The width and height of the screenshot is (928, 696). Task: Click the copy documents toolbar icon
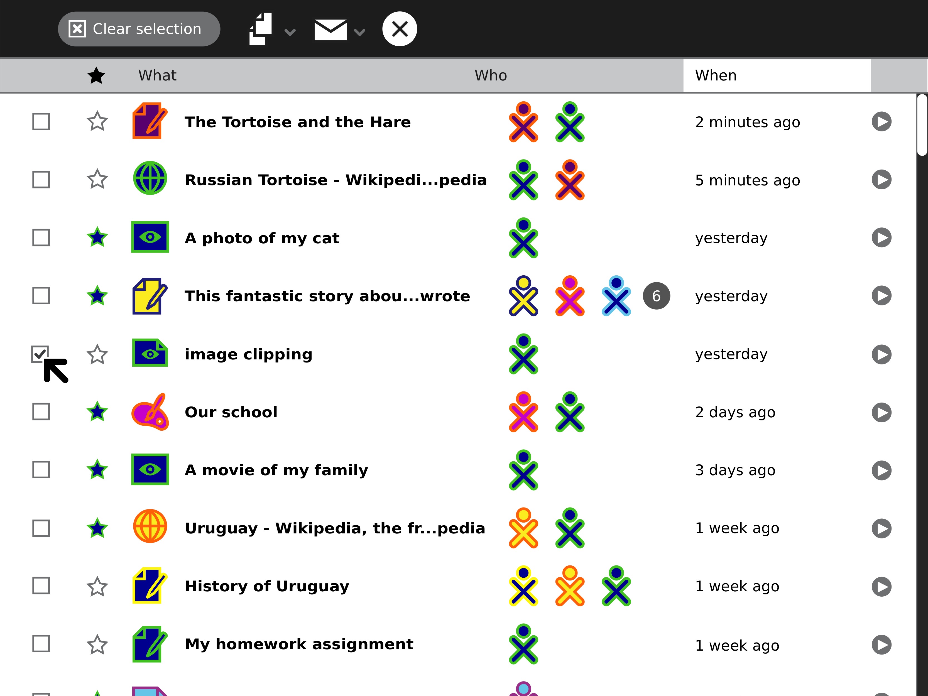coord(261,29)
